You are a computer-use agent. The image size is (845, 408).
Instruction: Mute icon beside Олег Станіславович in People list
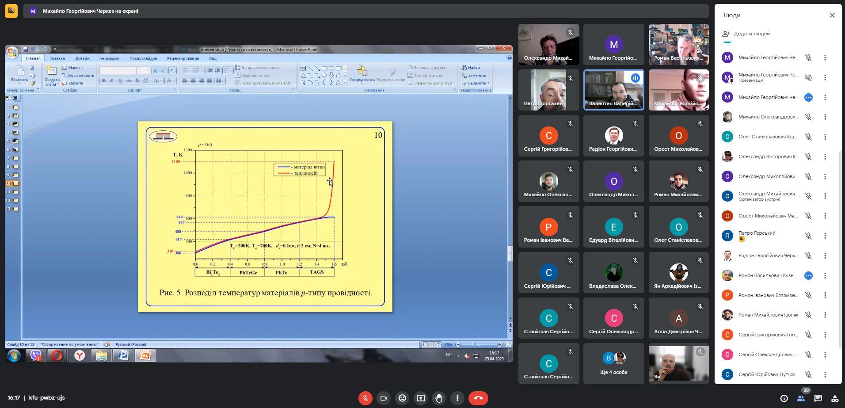(x=808, y=137)
